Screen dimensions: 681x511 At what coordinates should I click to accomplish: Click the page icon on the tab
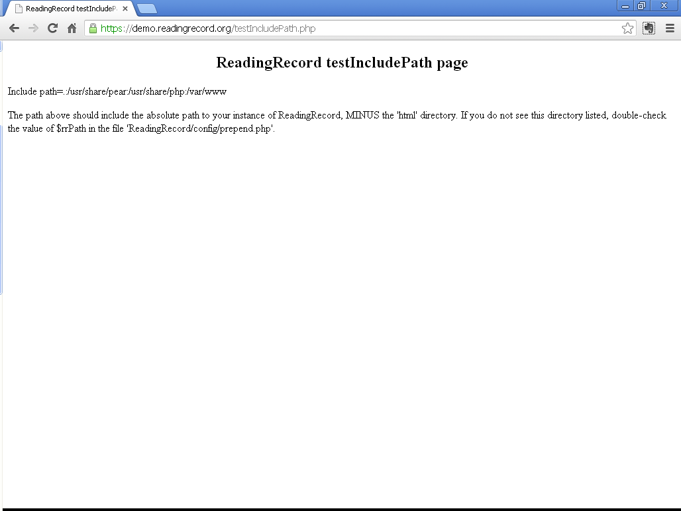coord(19,9)
